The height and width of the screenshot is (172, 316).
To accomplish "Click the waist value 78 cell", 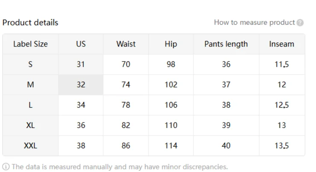I will tap(126, 105).
